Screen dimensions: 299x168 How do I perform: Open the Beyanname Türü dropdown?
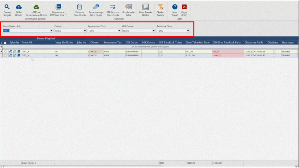pos(119,31)
